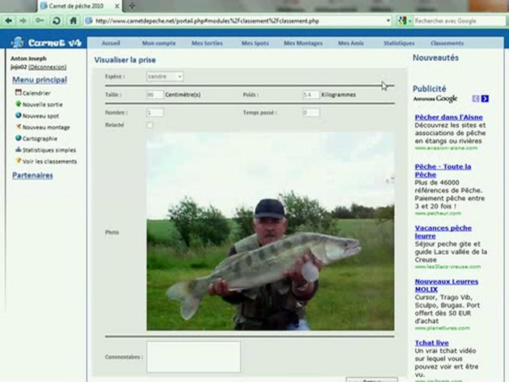Open the Mes Spots menu tab
Image resolution: width=509 pixels, height=382 pixels.
pyautogui.click(x=255, y=43)
